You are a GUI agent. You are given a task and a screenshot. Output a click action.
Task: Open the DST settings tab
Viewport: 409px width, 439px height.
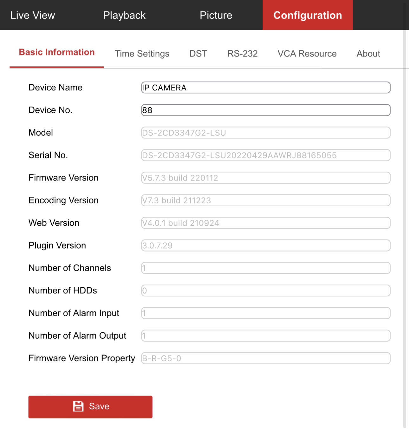198,54
